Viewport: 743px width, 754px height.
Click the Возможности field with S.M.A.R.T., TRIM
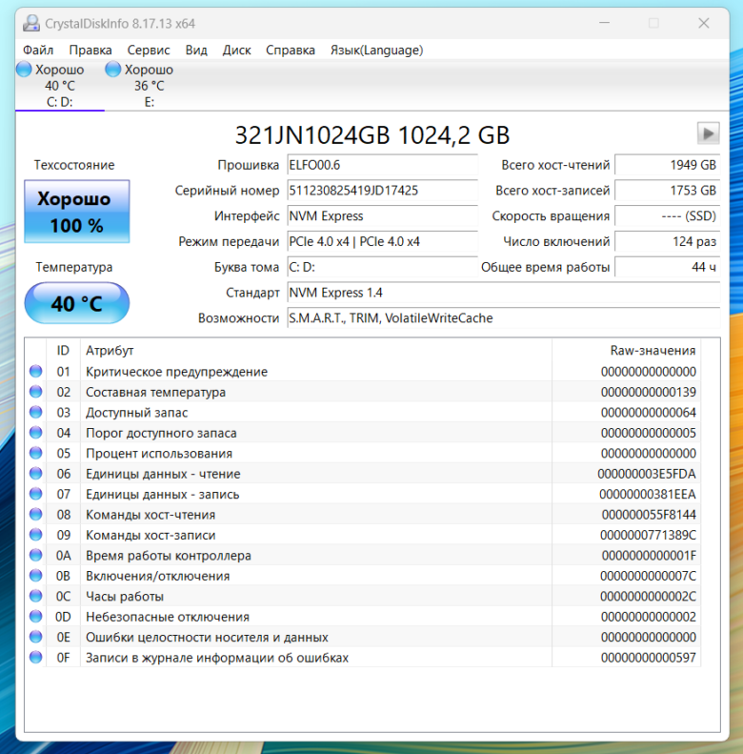(x=504, y=317)
